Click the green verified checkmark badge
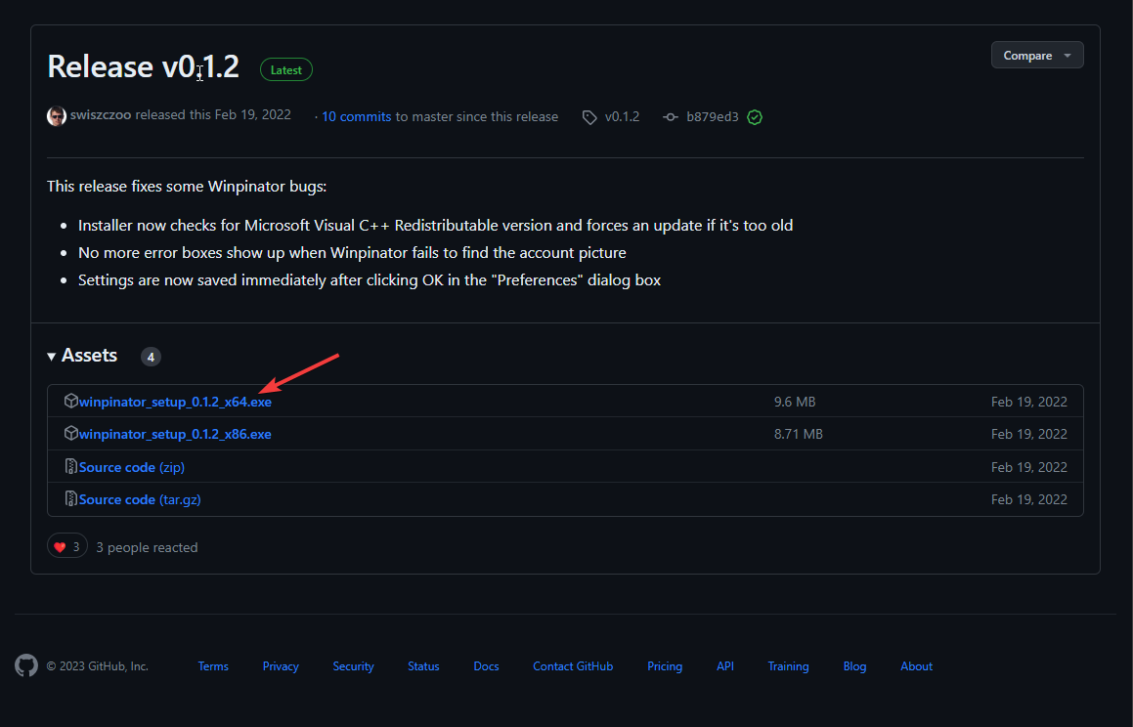The width and height of the screenshot is (1133, 727). [755, 117]
